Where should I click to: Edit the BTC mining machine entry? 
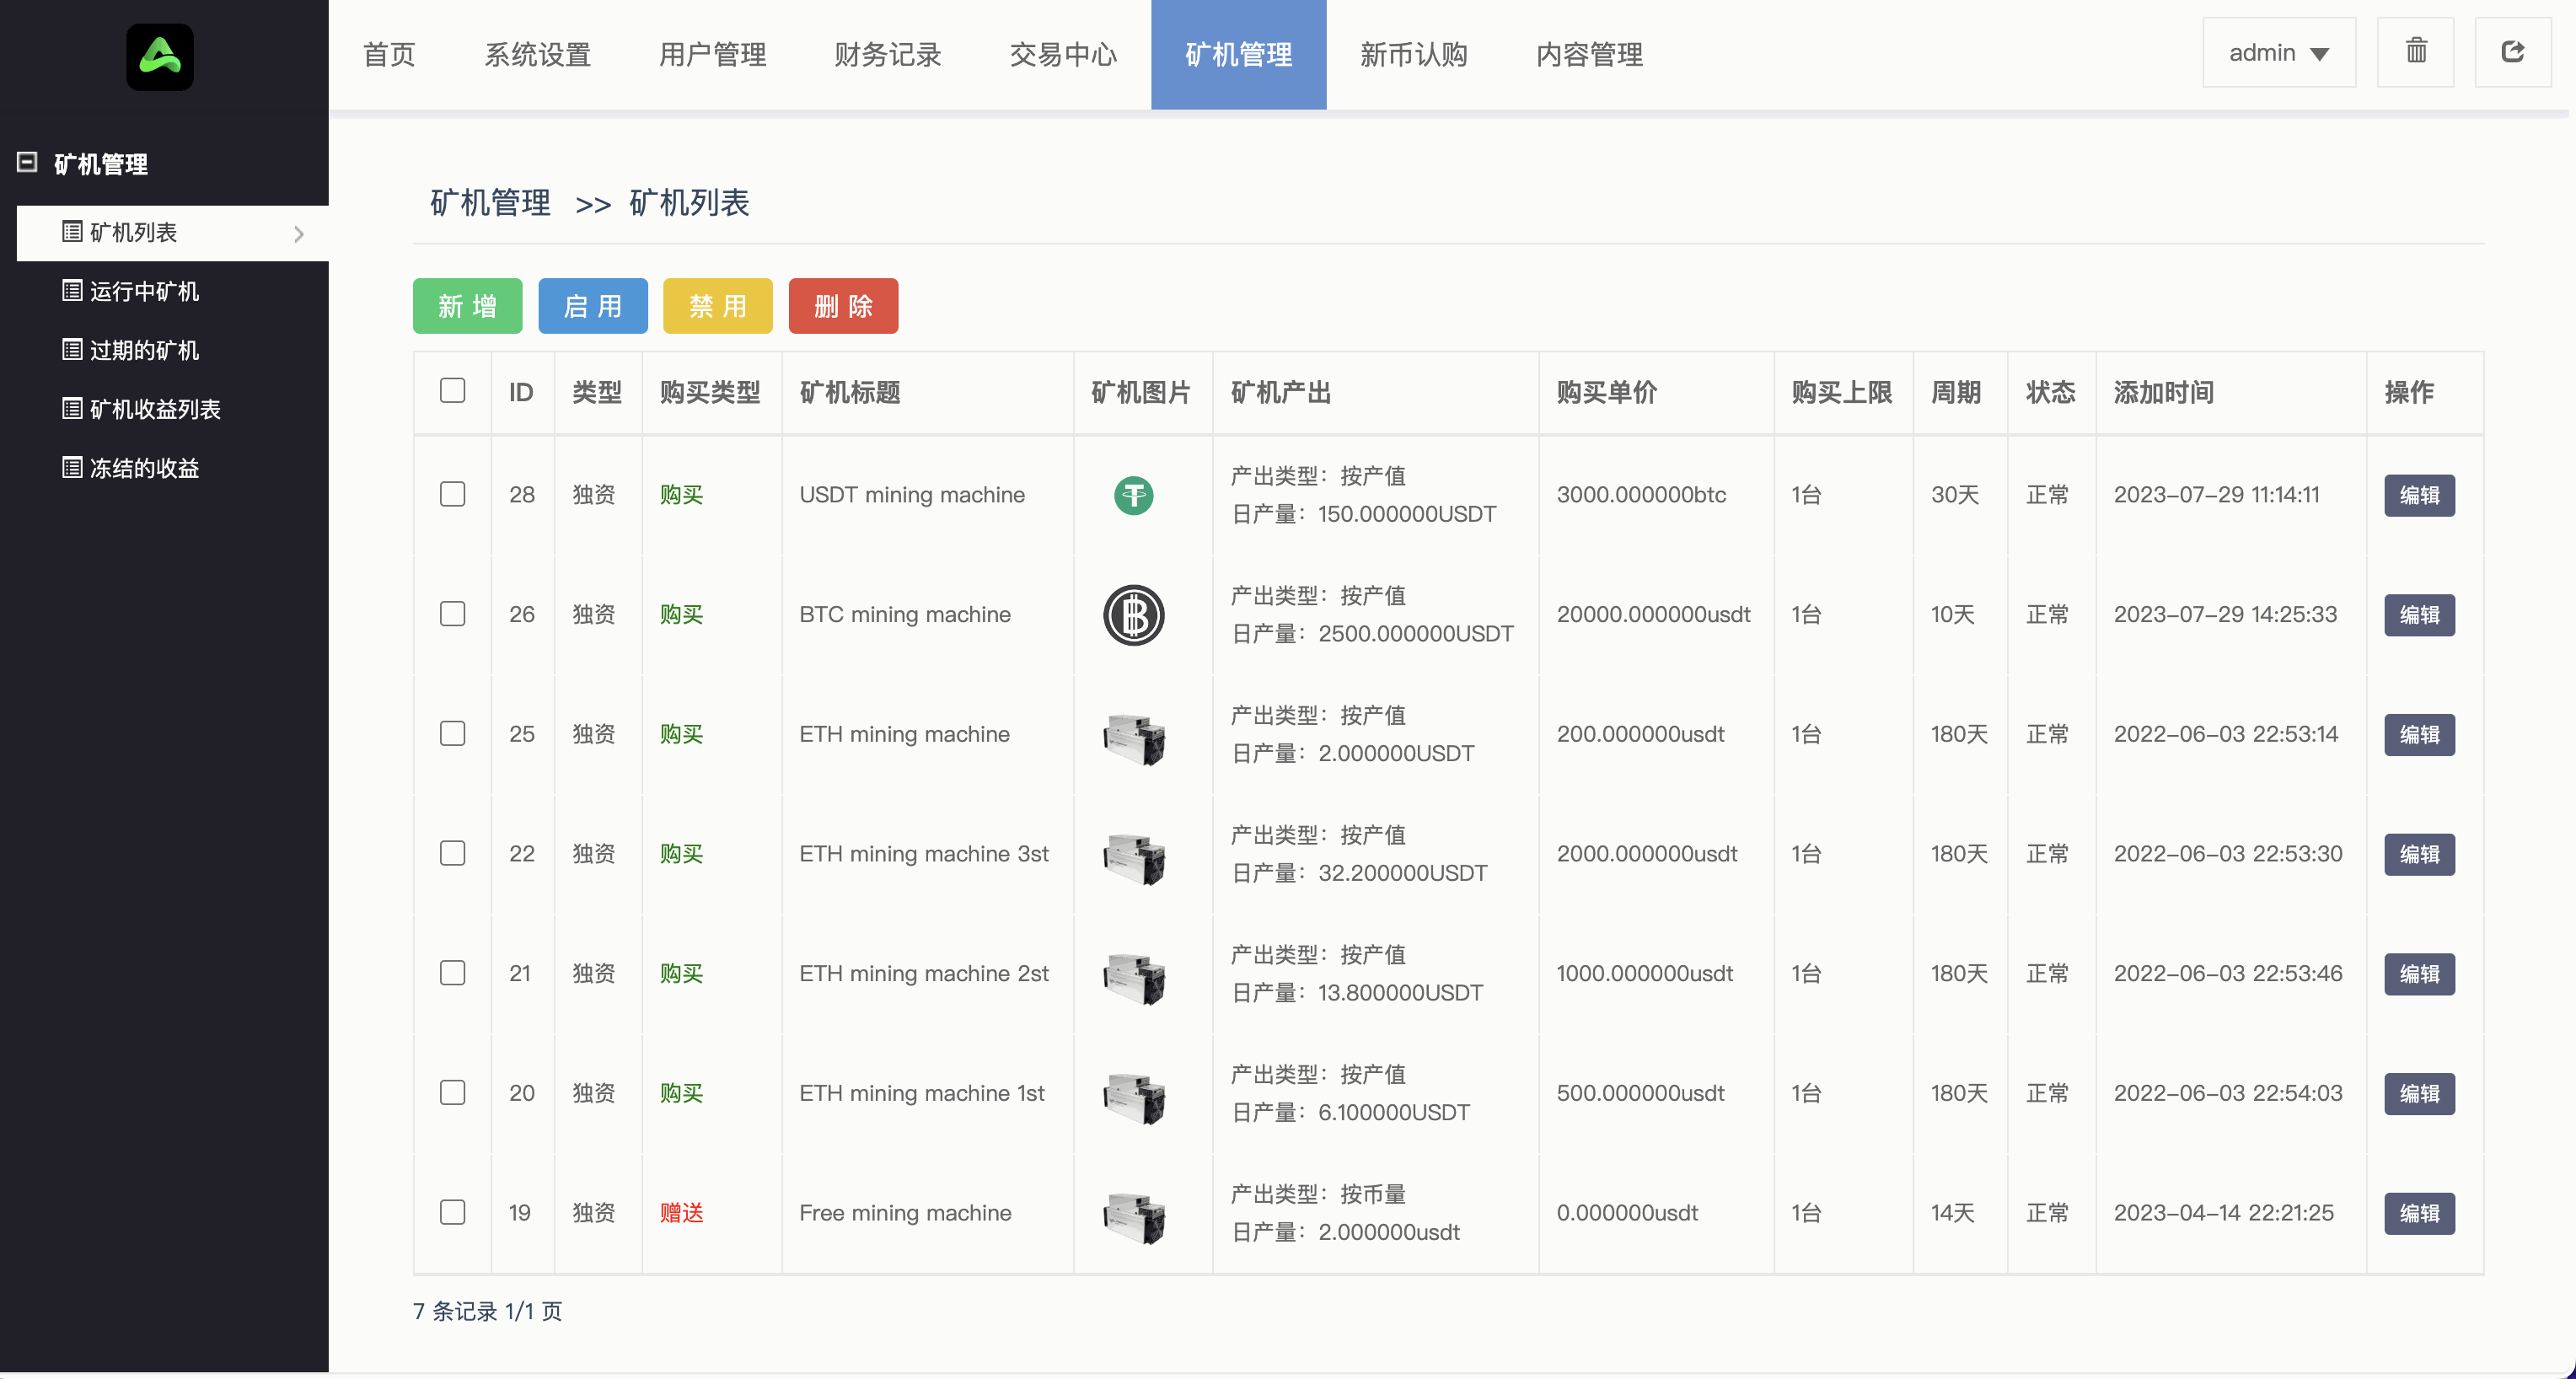(x=2419, y=614)
